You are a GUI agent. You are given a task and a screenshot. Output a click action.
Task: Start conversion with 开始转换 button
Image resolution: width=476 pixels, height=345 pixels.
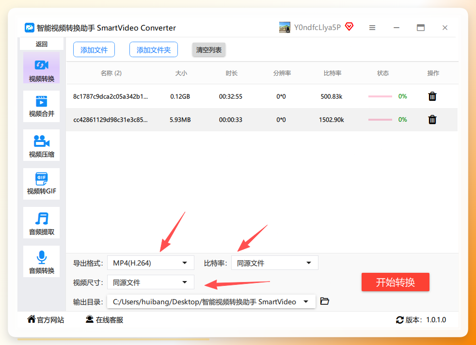tap(395, 282)
